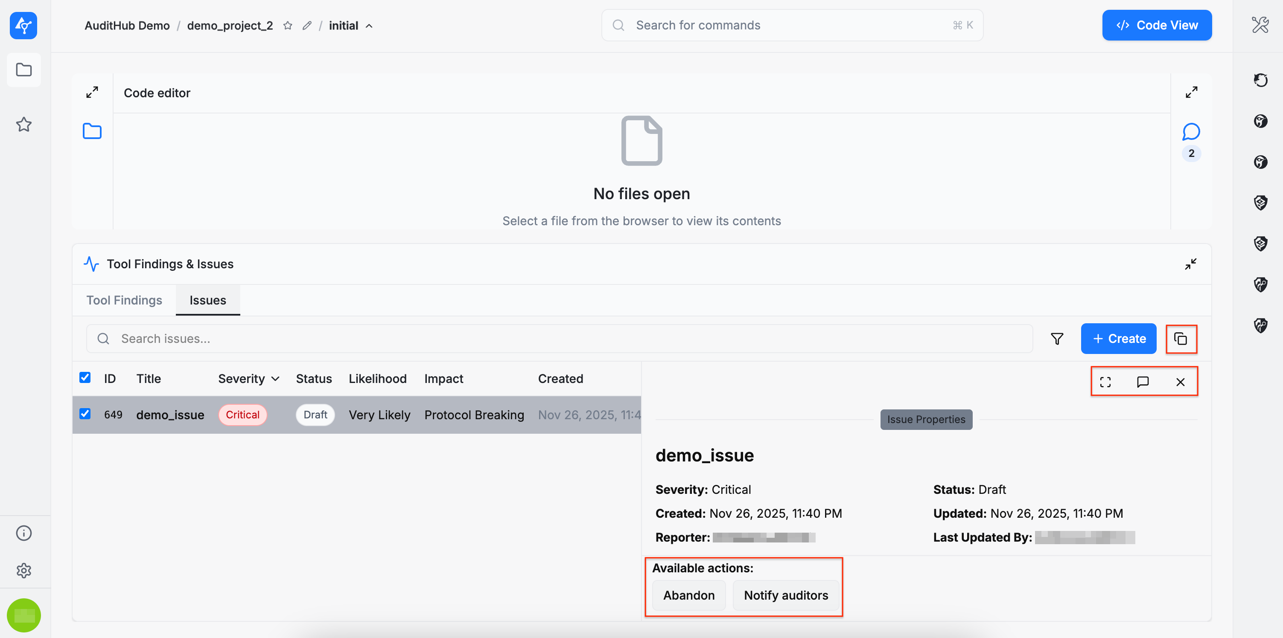Collapse the Tool Findings & Issues panel
The width and height of the screenshot is (1283, 638).
click(x=1190, y=264)
